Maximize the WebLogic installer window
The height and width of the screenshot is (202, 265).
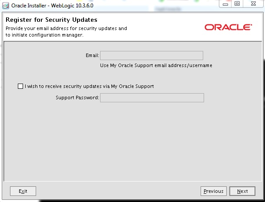tap(237, 4)
